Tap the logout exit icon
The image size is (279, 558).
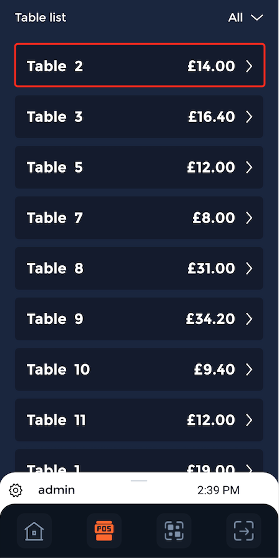pyautogui.click(x=244, y=530)
